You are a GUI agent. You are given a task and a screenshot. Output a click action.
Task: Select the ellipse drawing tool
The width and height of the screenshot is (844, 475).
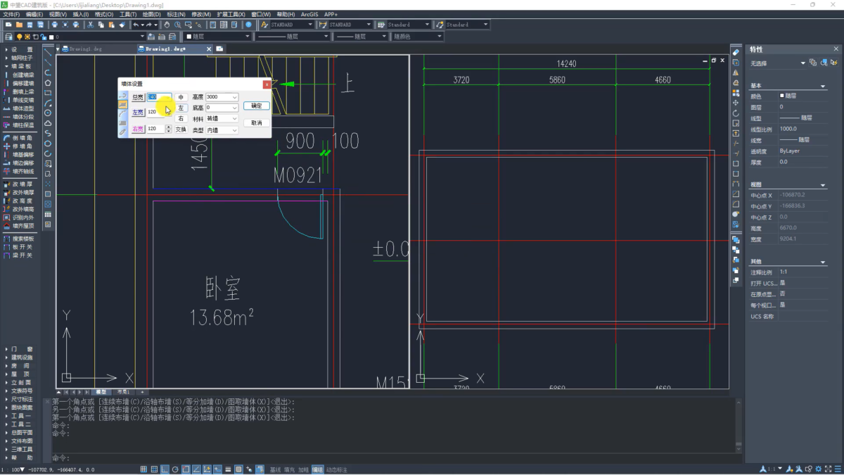[48, 144]
